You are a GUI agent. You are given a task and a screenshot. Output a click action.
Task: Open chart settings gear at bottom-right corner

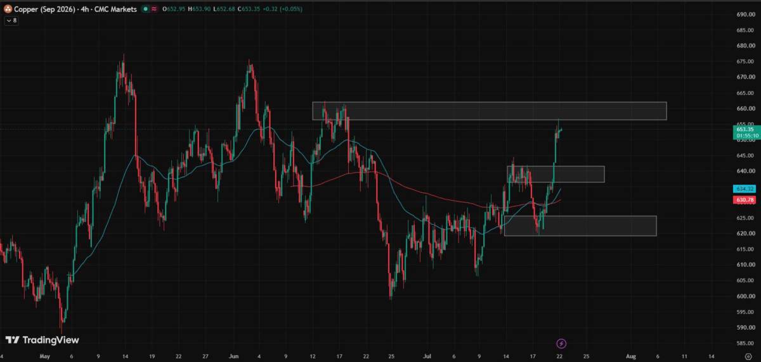click(x=748, y=356)
